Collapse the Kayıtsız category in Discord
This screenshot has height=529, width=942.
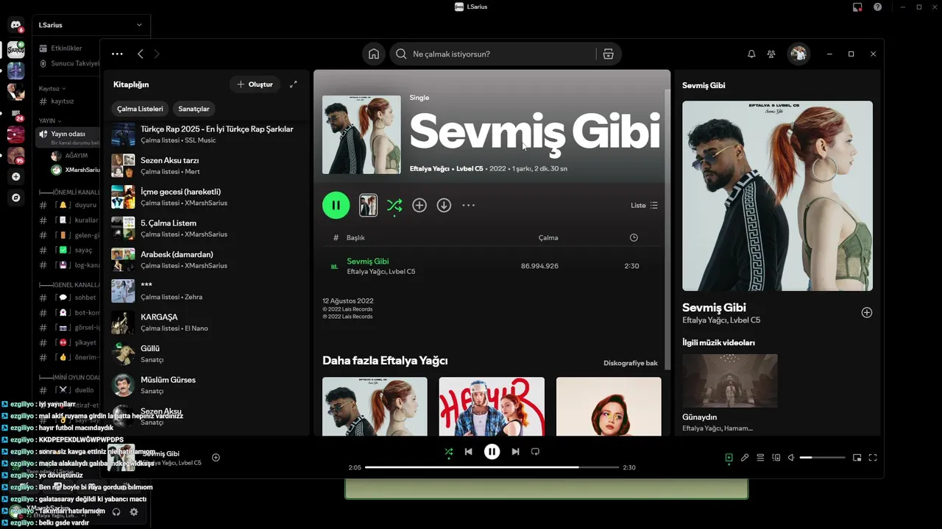[x=52, y=88]
